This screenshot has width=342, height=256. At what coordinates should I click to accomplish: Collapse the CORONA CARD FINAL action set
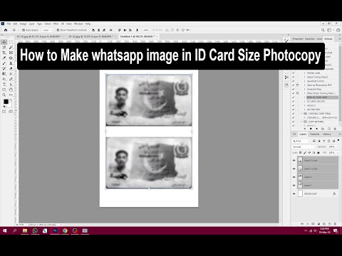tap(301, 114)
